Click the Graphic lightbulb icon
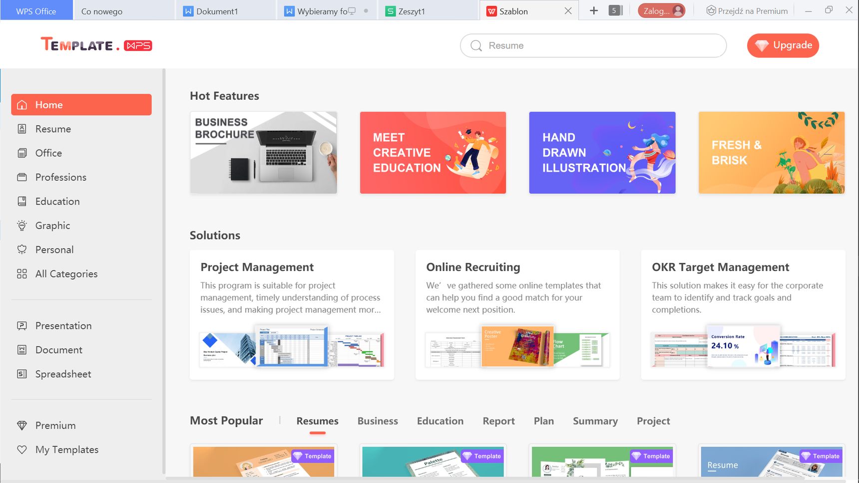 [22, 226]
